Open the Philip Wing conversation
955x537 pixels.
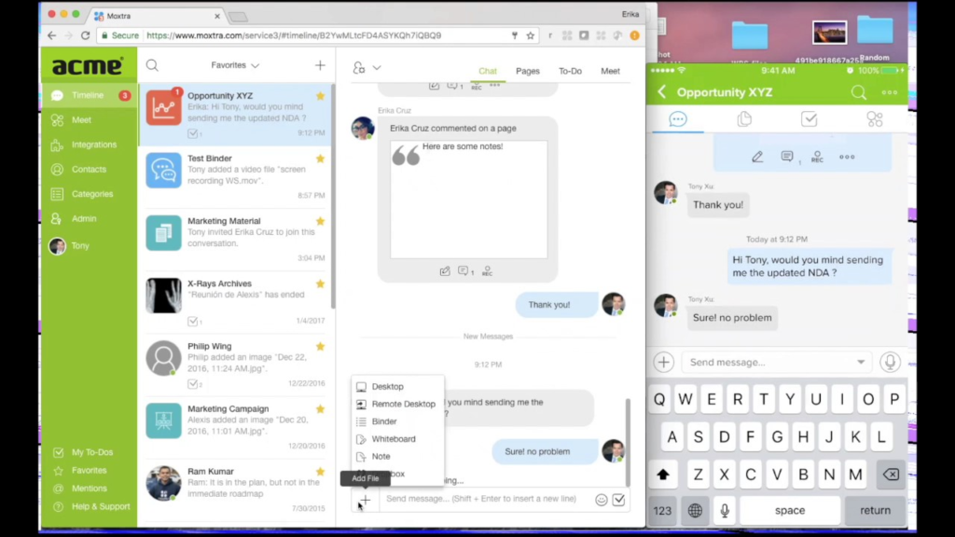pos(235,365)
